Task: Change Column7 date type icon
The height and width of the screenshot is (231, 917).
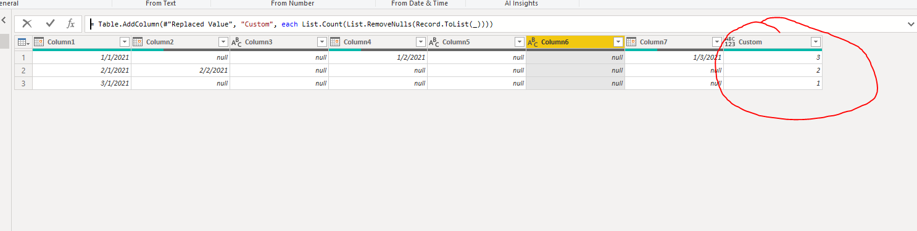Action: [x=631, y=42]
